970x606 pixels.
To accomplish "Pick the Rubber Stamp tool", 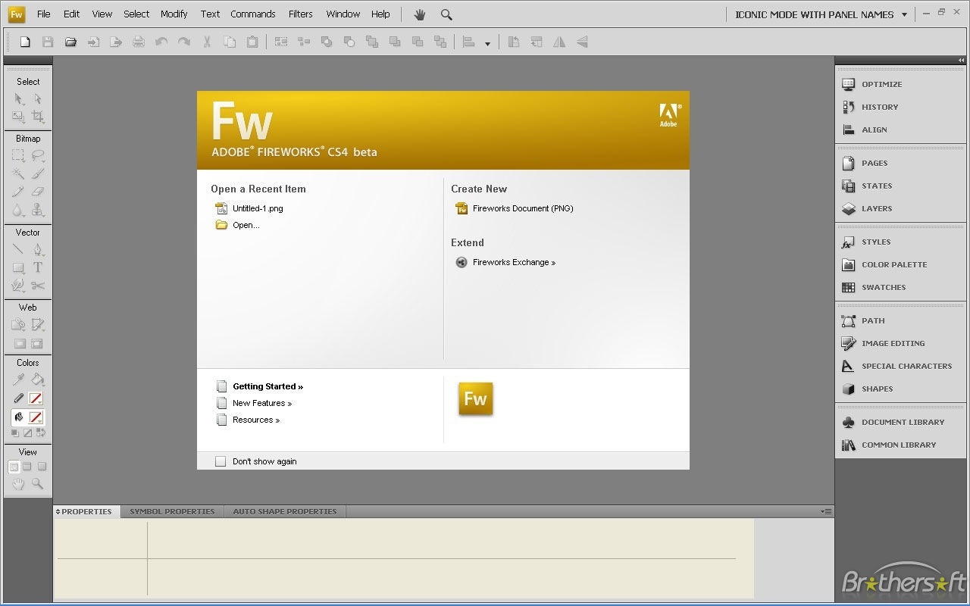I will click(x=38, y=210).
